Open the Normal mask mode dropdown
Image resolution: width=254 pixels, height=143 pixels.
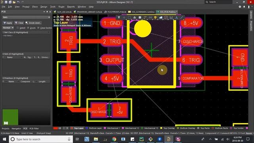click(x=8, y=28)
